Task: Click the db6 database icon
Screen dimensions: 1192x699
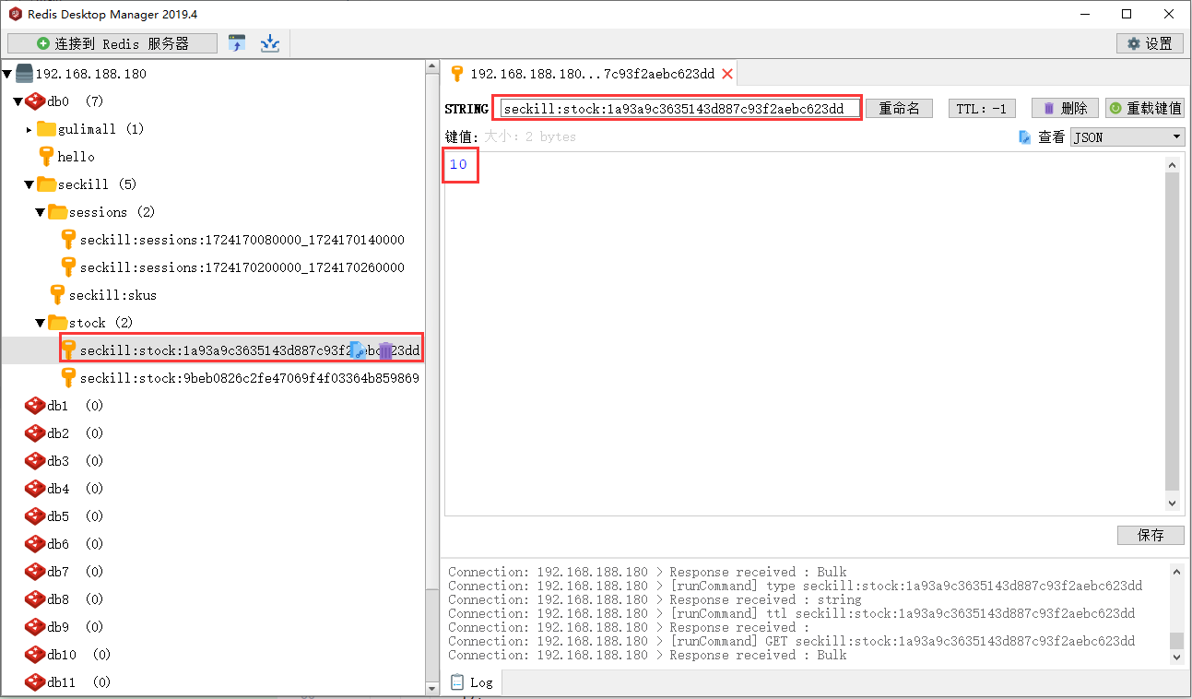Action: click(35, 544)
